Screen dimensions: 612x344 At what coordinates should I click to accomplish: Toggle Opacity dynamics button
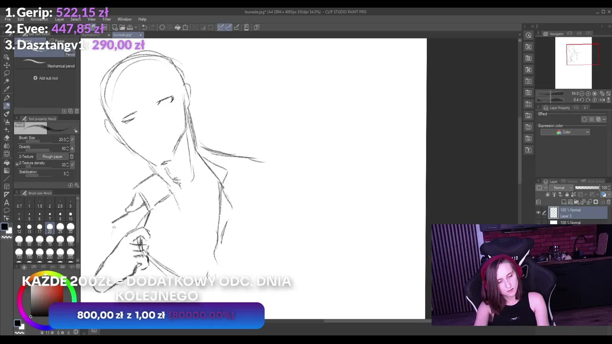tap(72, 148)
